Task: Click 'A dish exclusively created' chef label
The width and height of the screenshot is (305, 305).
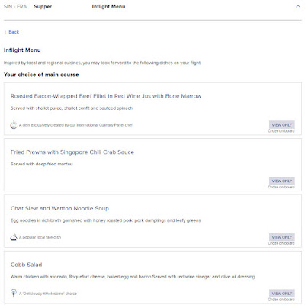Action: click(75, 125)
